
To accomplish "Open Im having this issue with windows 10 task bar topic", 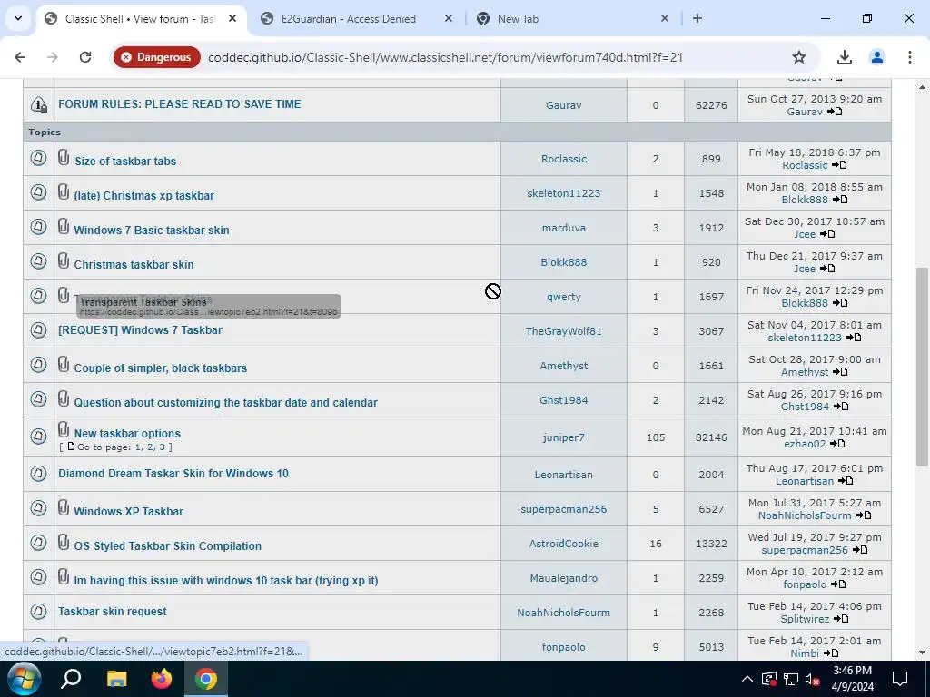I will coord(225,580).
